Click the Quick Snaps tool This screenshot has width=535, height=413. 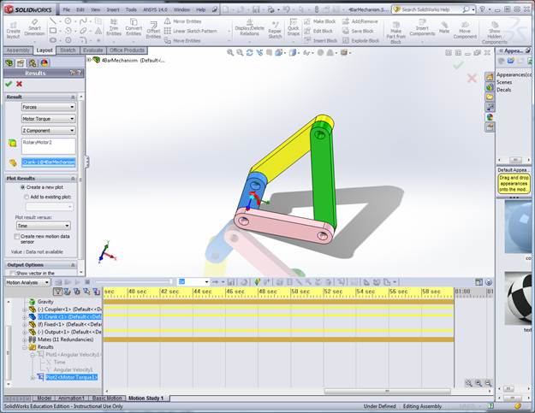(x=293, y=27)
